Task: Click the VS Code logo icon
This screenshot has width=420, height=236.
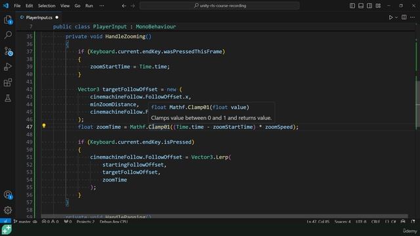Action: coord(6,6)
